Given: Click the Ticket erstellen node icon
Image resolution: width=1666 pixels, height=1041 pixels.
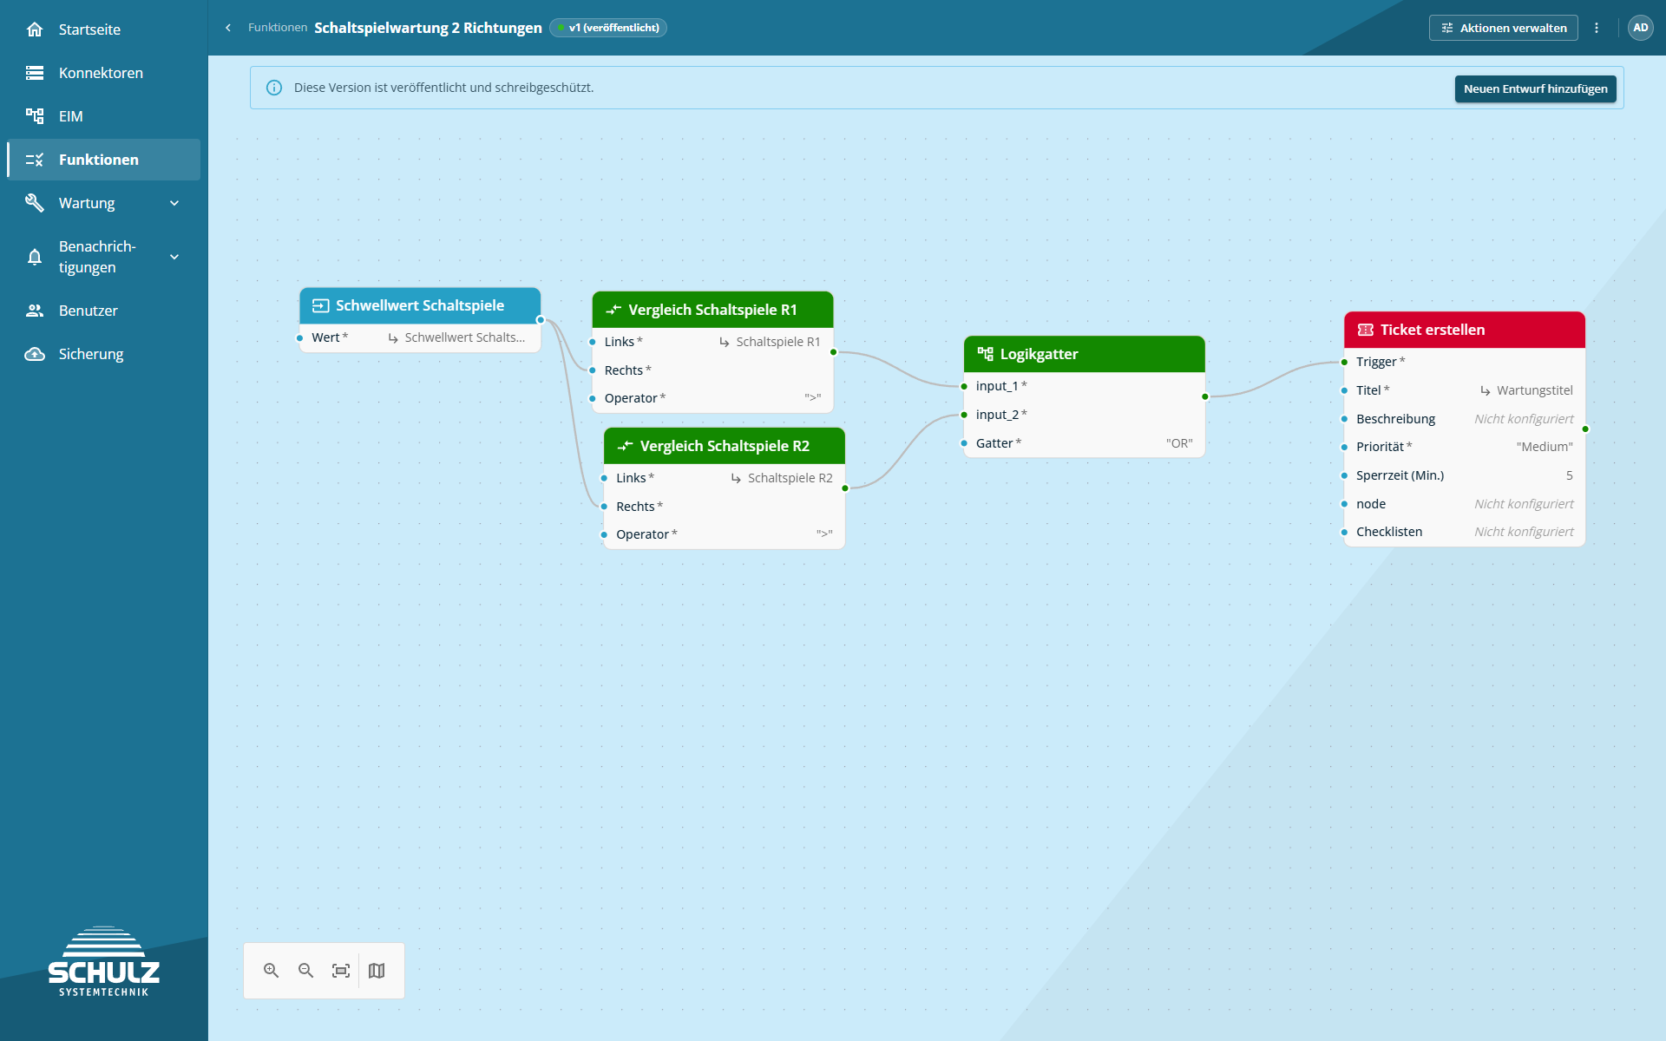Looking at the screenshot, I should point(1365,330).
